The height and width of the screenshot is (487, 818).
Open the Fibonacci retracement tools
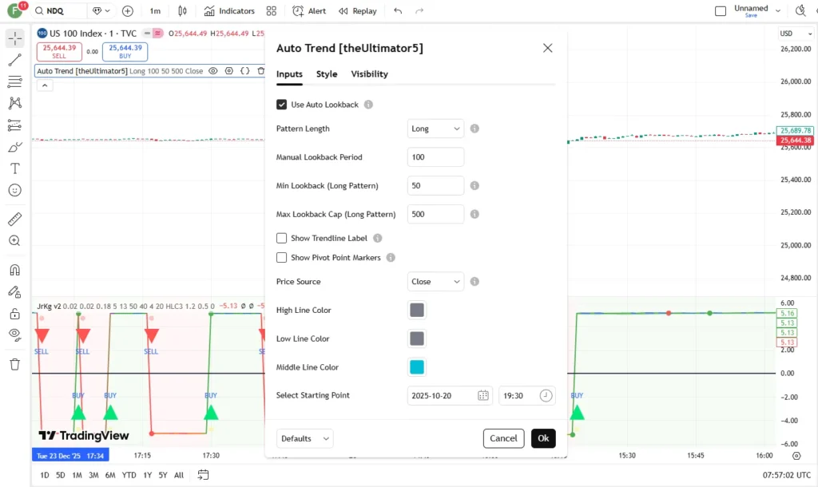[x=14, y=81]
